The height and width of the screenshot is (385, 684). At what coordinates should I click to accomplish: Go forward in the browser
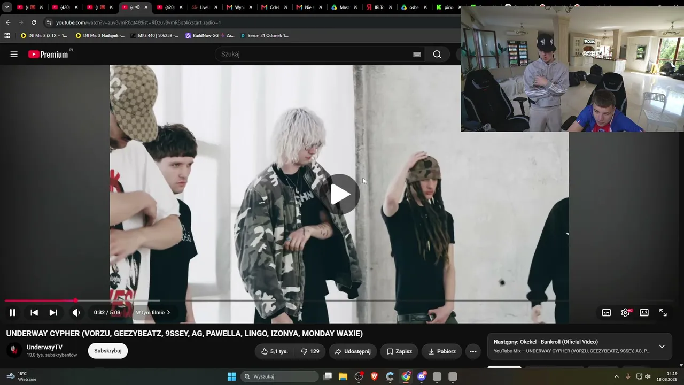(x=21, y=22)
